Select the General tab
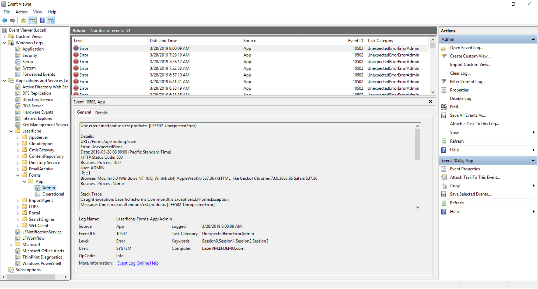The height and width of the screenshot is (289, 538). coord(84,112)
